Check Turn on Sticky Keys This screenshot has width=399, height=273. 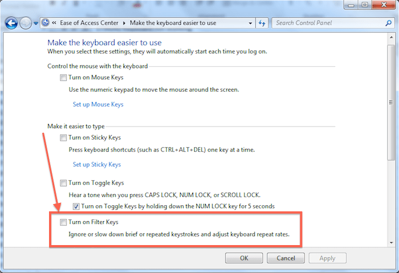pyautogui.click(x=63, y=137)
